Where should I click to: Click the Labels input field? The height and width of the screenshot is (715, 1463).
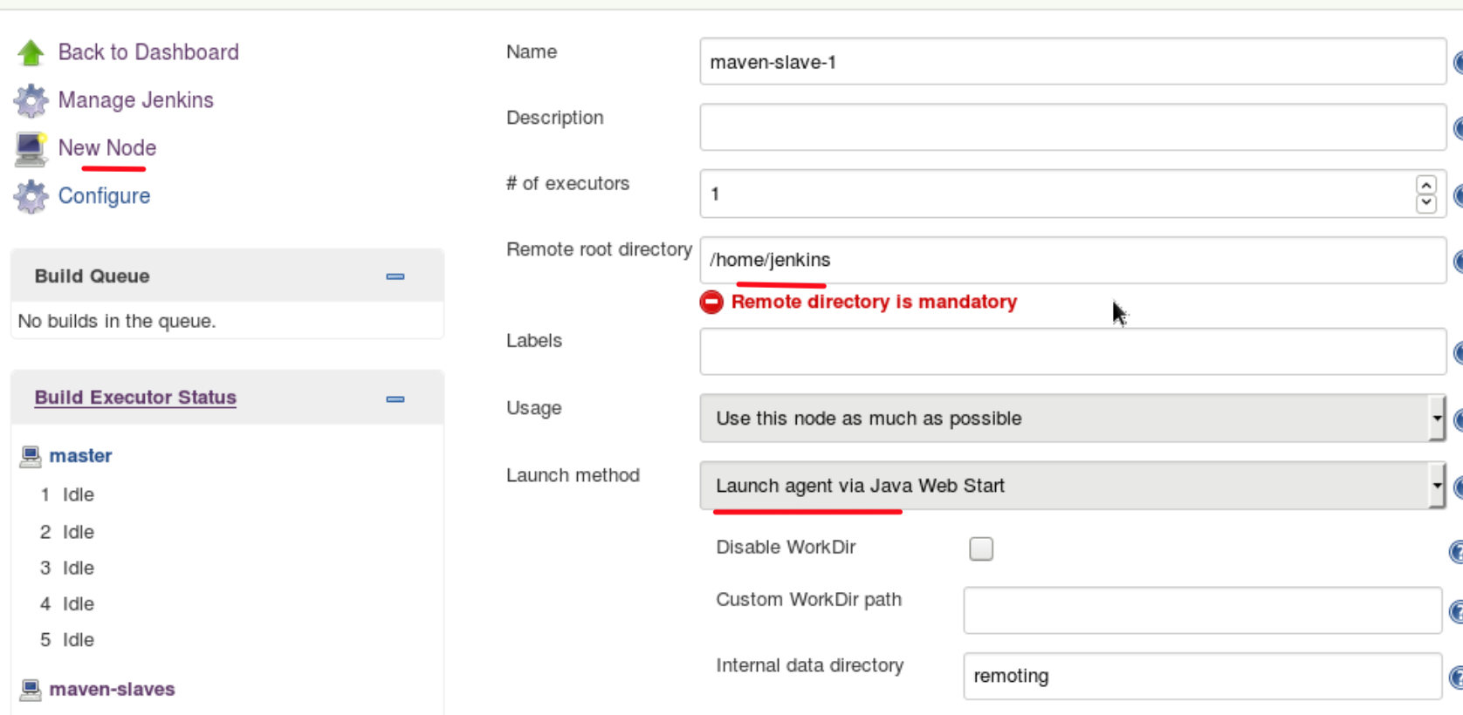[x=1073, y=351]
